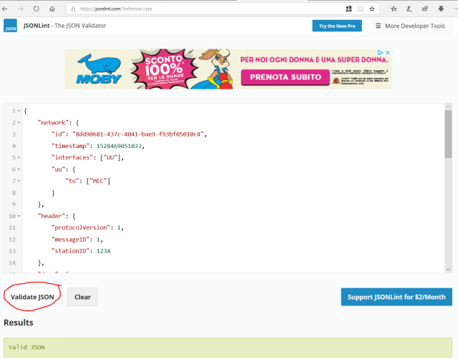This screenshot has width=458, height=359.
Task: Click the Try the New Pro button
Action: 337,26
